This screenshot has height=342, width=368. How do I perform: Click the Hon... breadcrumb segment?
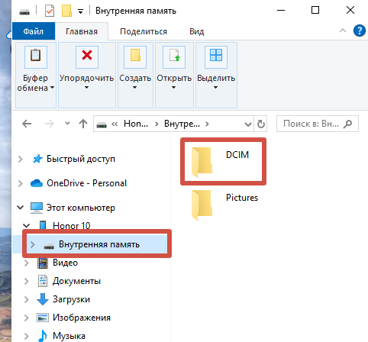coord(136,124)
